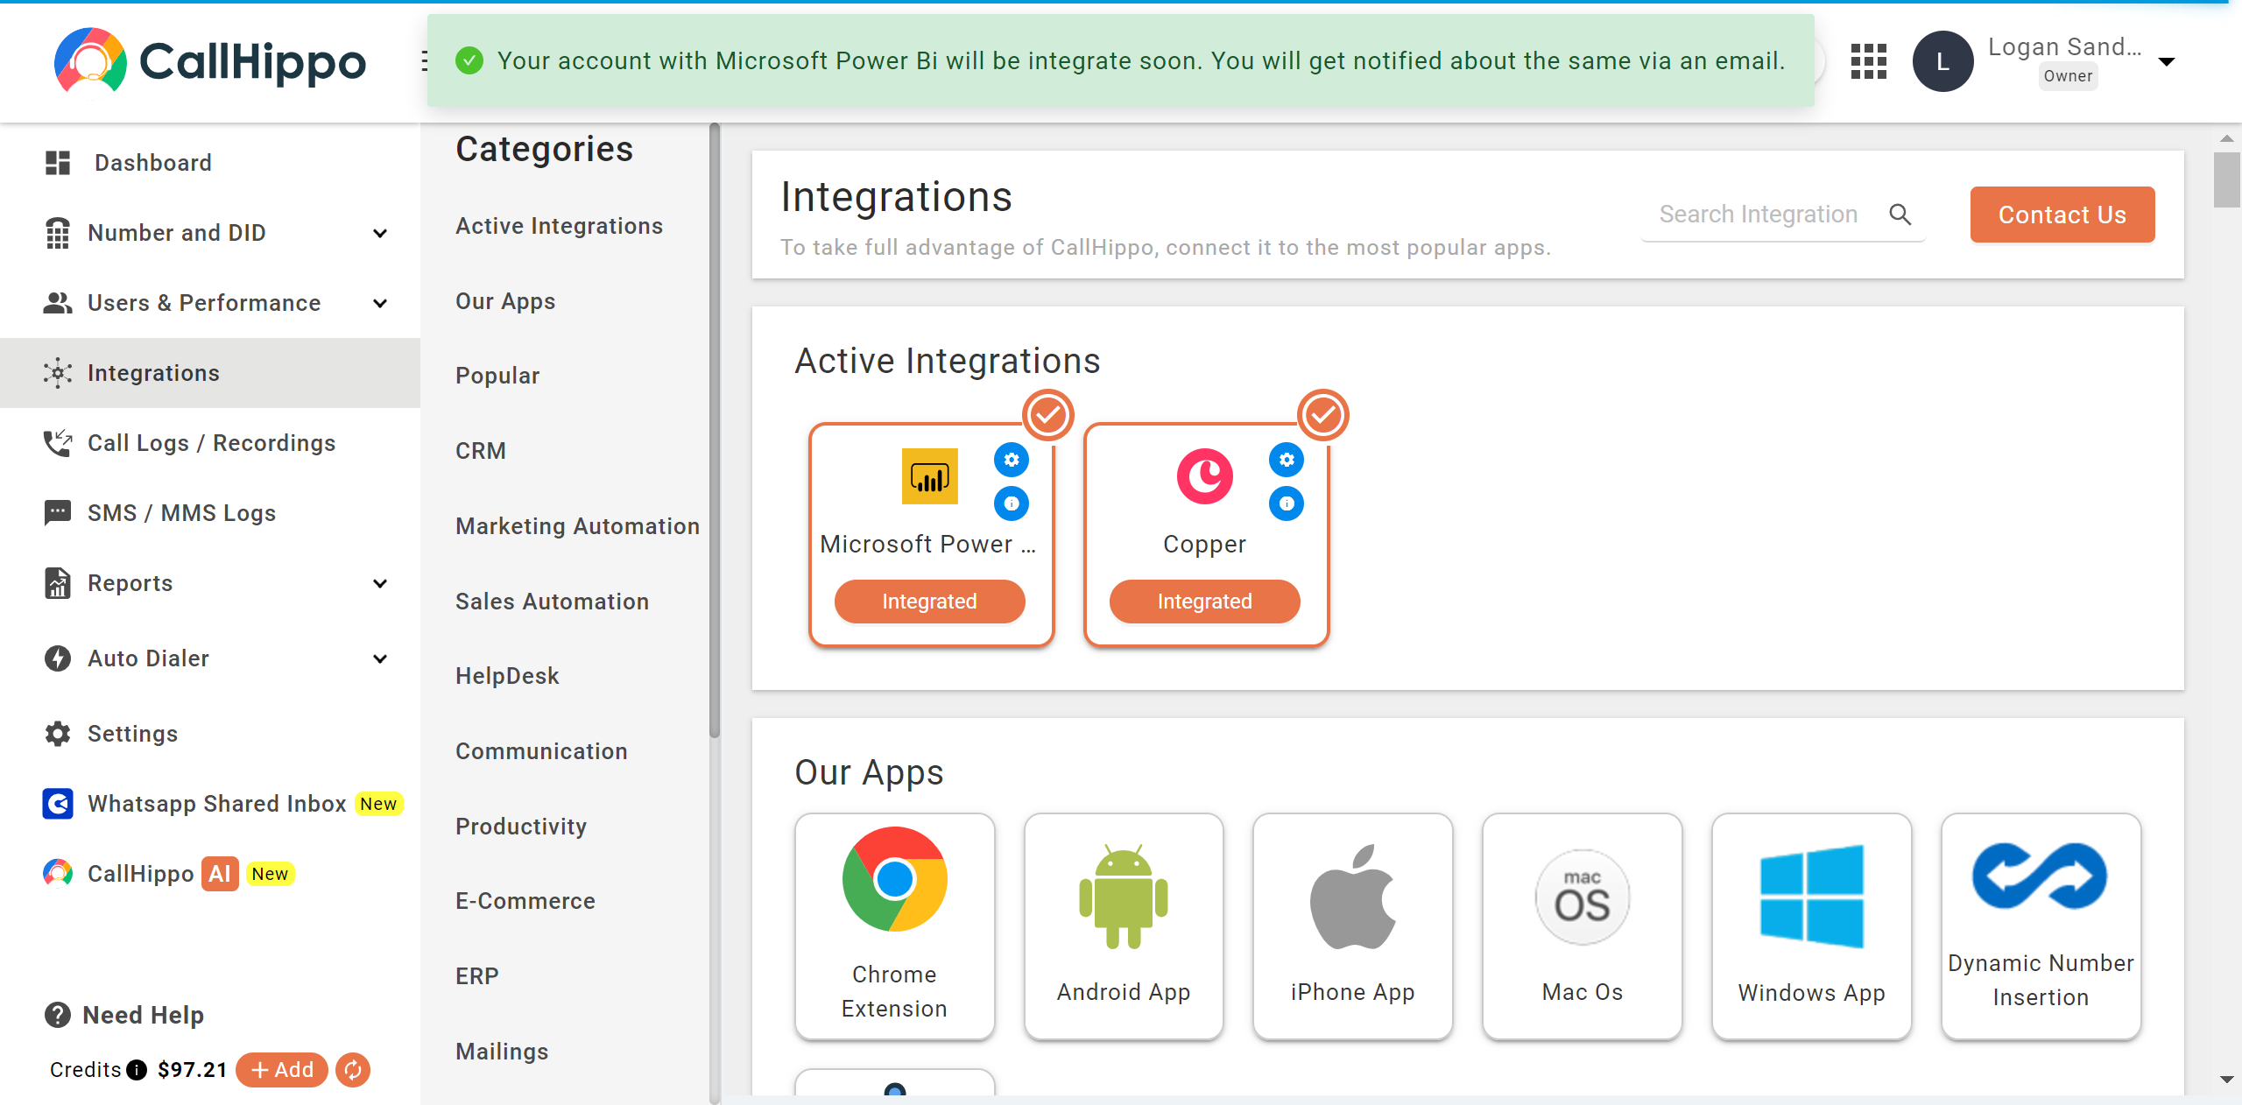The height and width of the screenshot is (1105, 2242).
Task: Click the SMS / MMS Logs chat icon
Action: [58, 512]
